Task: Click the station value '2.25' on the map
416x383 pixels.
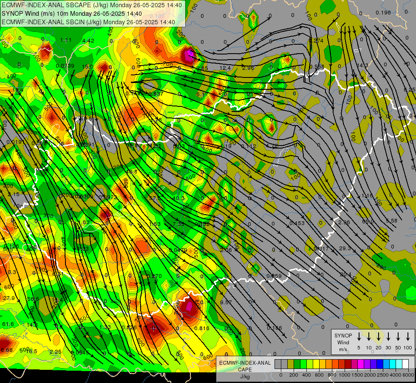Action: click(56, 352)
